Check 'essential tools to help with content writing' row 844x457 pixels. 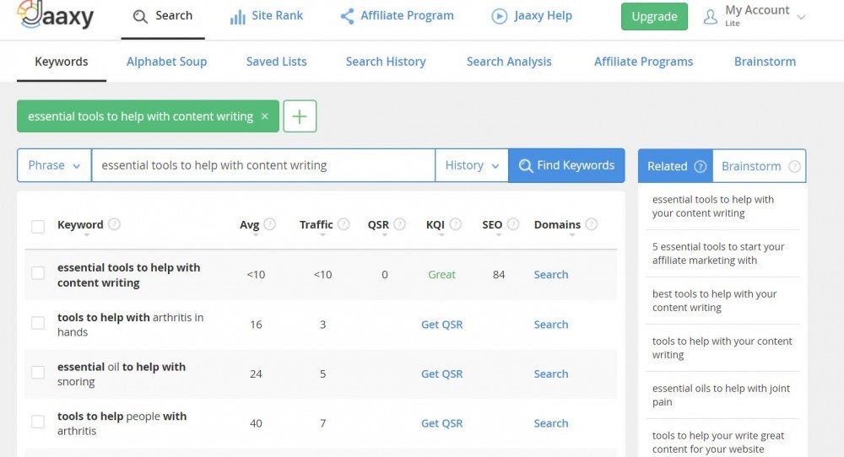(x=38, y=273)
